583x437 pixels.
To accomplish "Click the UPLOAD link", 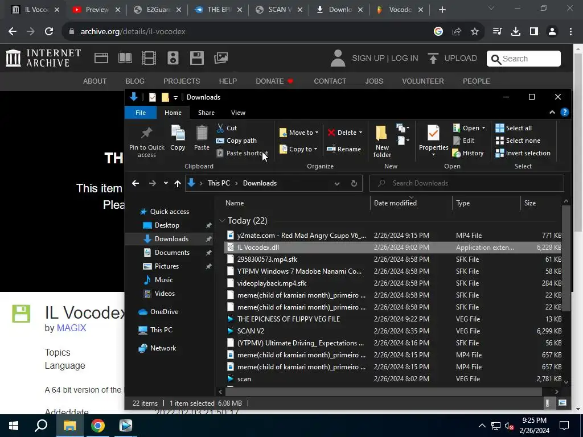I will point(453,59).
